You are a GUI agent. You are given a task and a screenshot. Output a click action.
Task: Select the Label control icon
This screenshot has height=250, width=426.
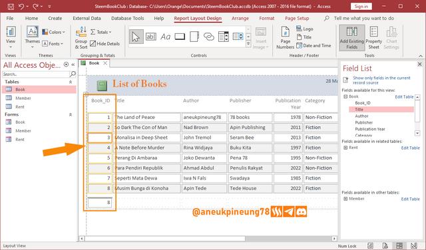(165, 37)
